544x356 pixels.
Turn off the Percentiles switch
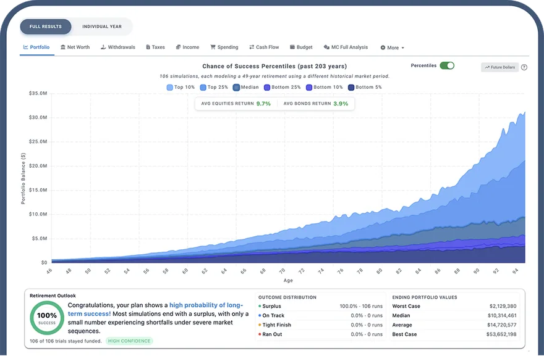[447, 65]
